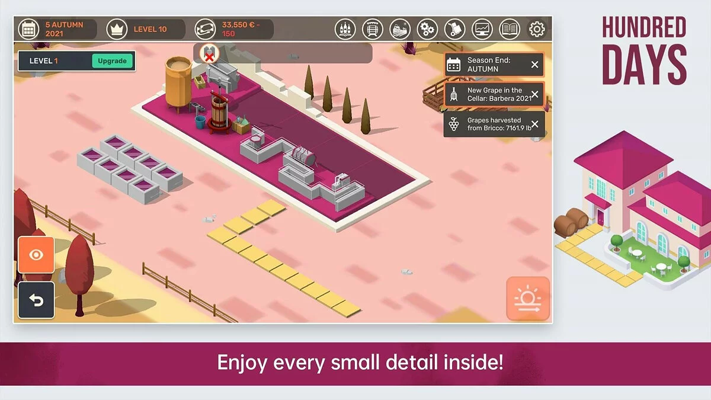The height and width of the screenshot is (400, 711).
Task: Open the barrel cellar icon
Action: pos(373,28)
